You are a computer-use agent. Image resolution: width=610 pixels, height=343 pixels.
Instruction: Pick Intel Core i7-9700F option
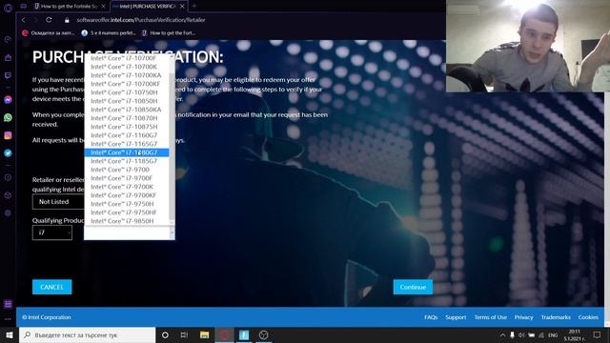point(127,178)
